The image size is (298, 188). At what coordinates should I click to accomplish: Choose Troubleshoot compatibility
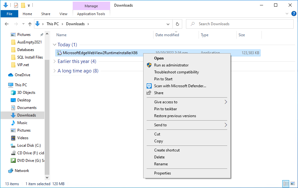coord(187,72)
